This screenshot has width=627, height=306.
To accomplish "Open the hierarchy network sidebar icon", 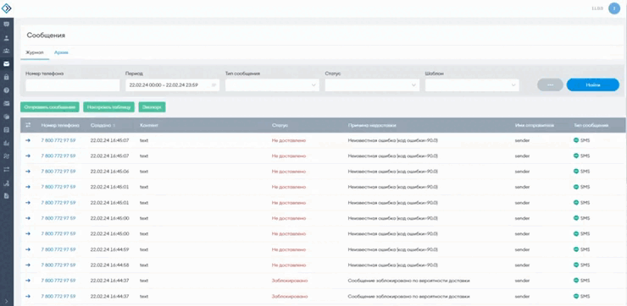I will coord(7,183).
